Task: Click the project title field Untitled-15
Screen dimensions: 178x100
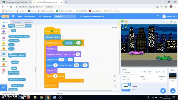Action: coord(65,16)
